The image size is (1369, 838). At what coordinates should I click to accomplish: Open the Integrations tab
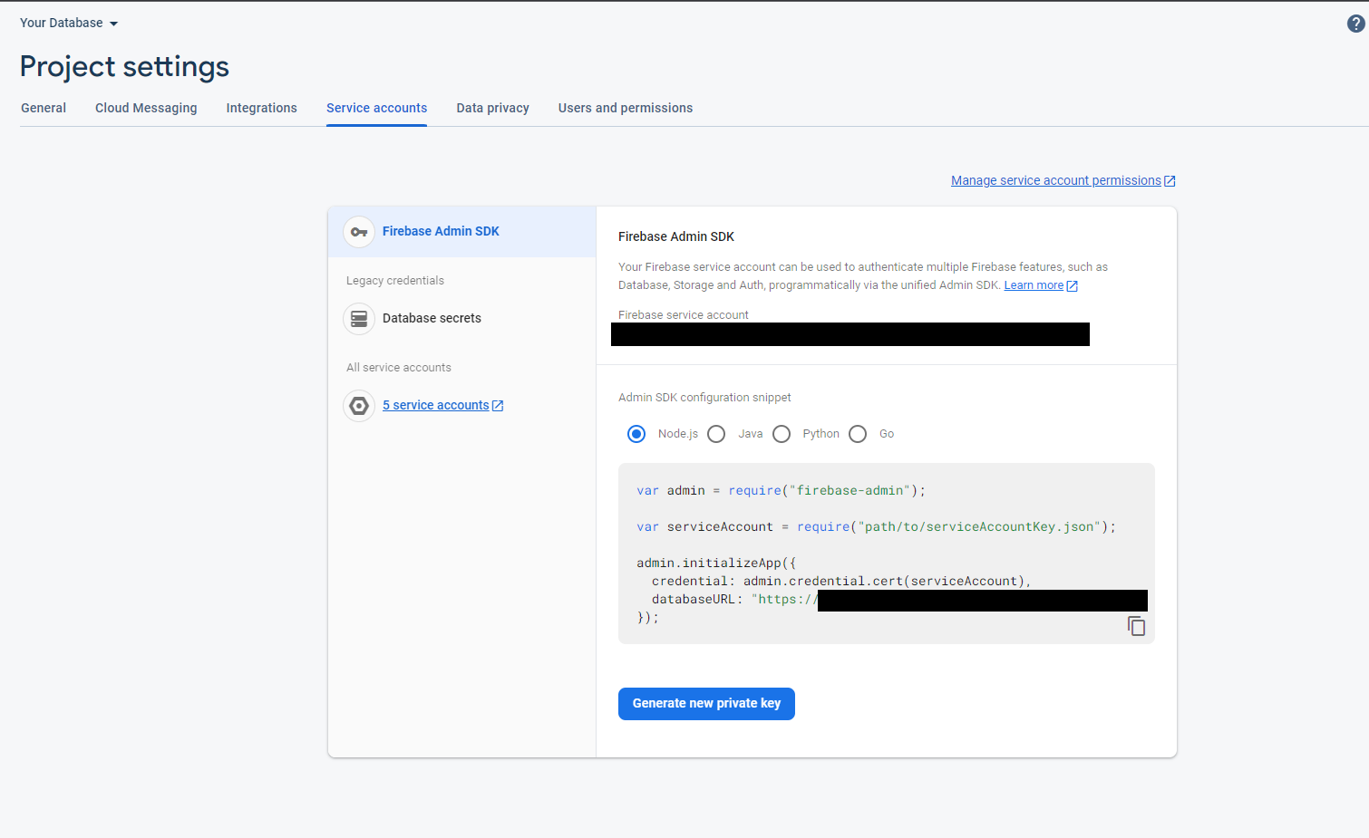261,108
